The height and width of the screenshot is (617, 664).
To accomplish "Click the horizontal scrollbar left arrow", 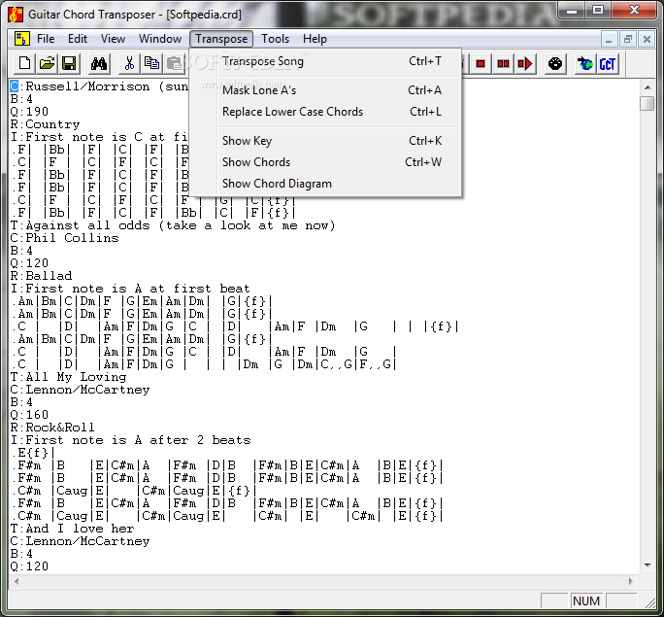I will click(17, 581).
